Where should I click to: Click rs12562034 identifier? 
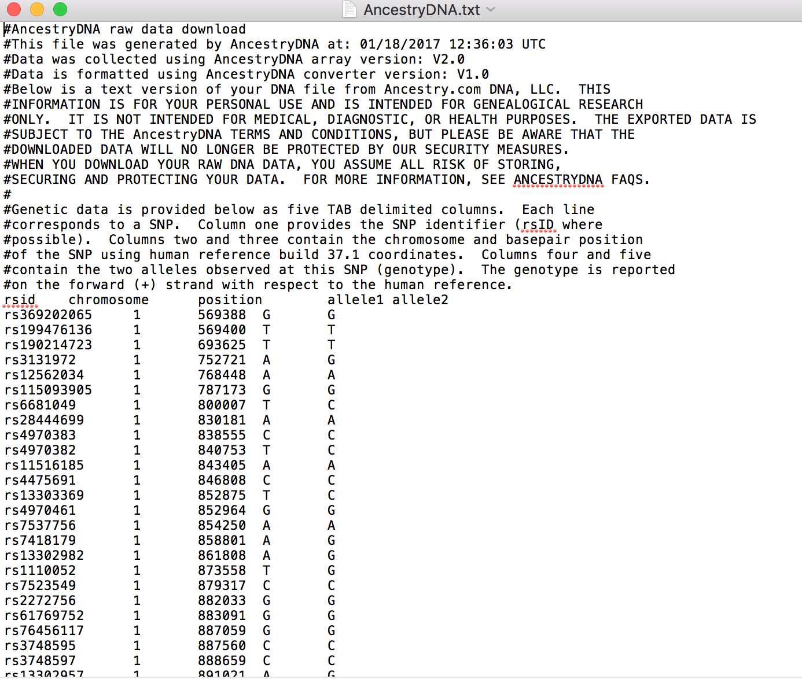44,375
